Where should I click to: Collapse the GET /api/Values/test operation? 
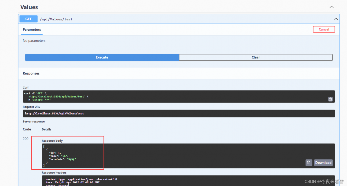click(x=336, y=19)
